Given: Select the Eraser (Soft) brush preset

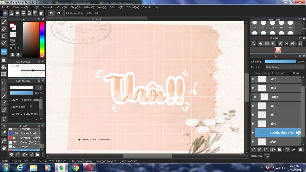Looking at the screenshot, I should pos(24,142).
